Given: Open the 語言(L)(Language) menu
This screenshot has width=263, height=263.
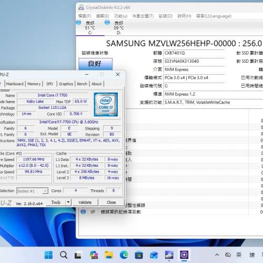Looking at the screenshot, I should click(x=214, y=16).
